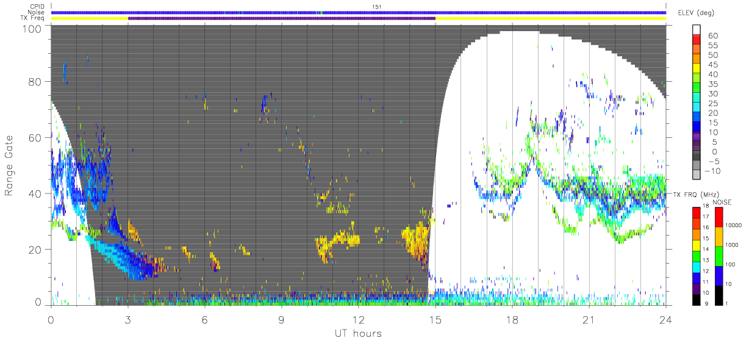Click the yellow TX Freq bar segment before 3 UT
Viewport: 749px width, 346px height.
pyautogui.click(x=90, y=18)
